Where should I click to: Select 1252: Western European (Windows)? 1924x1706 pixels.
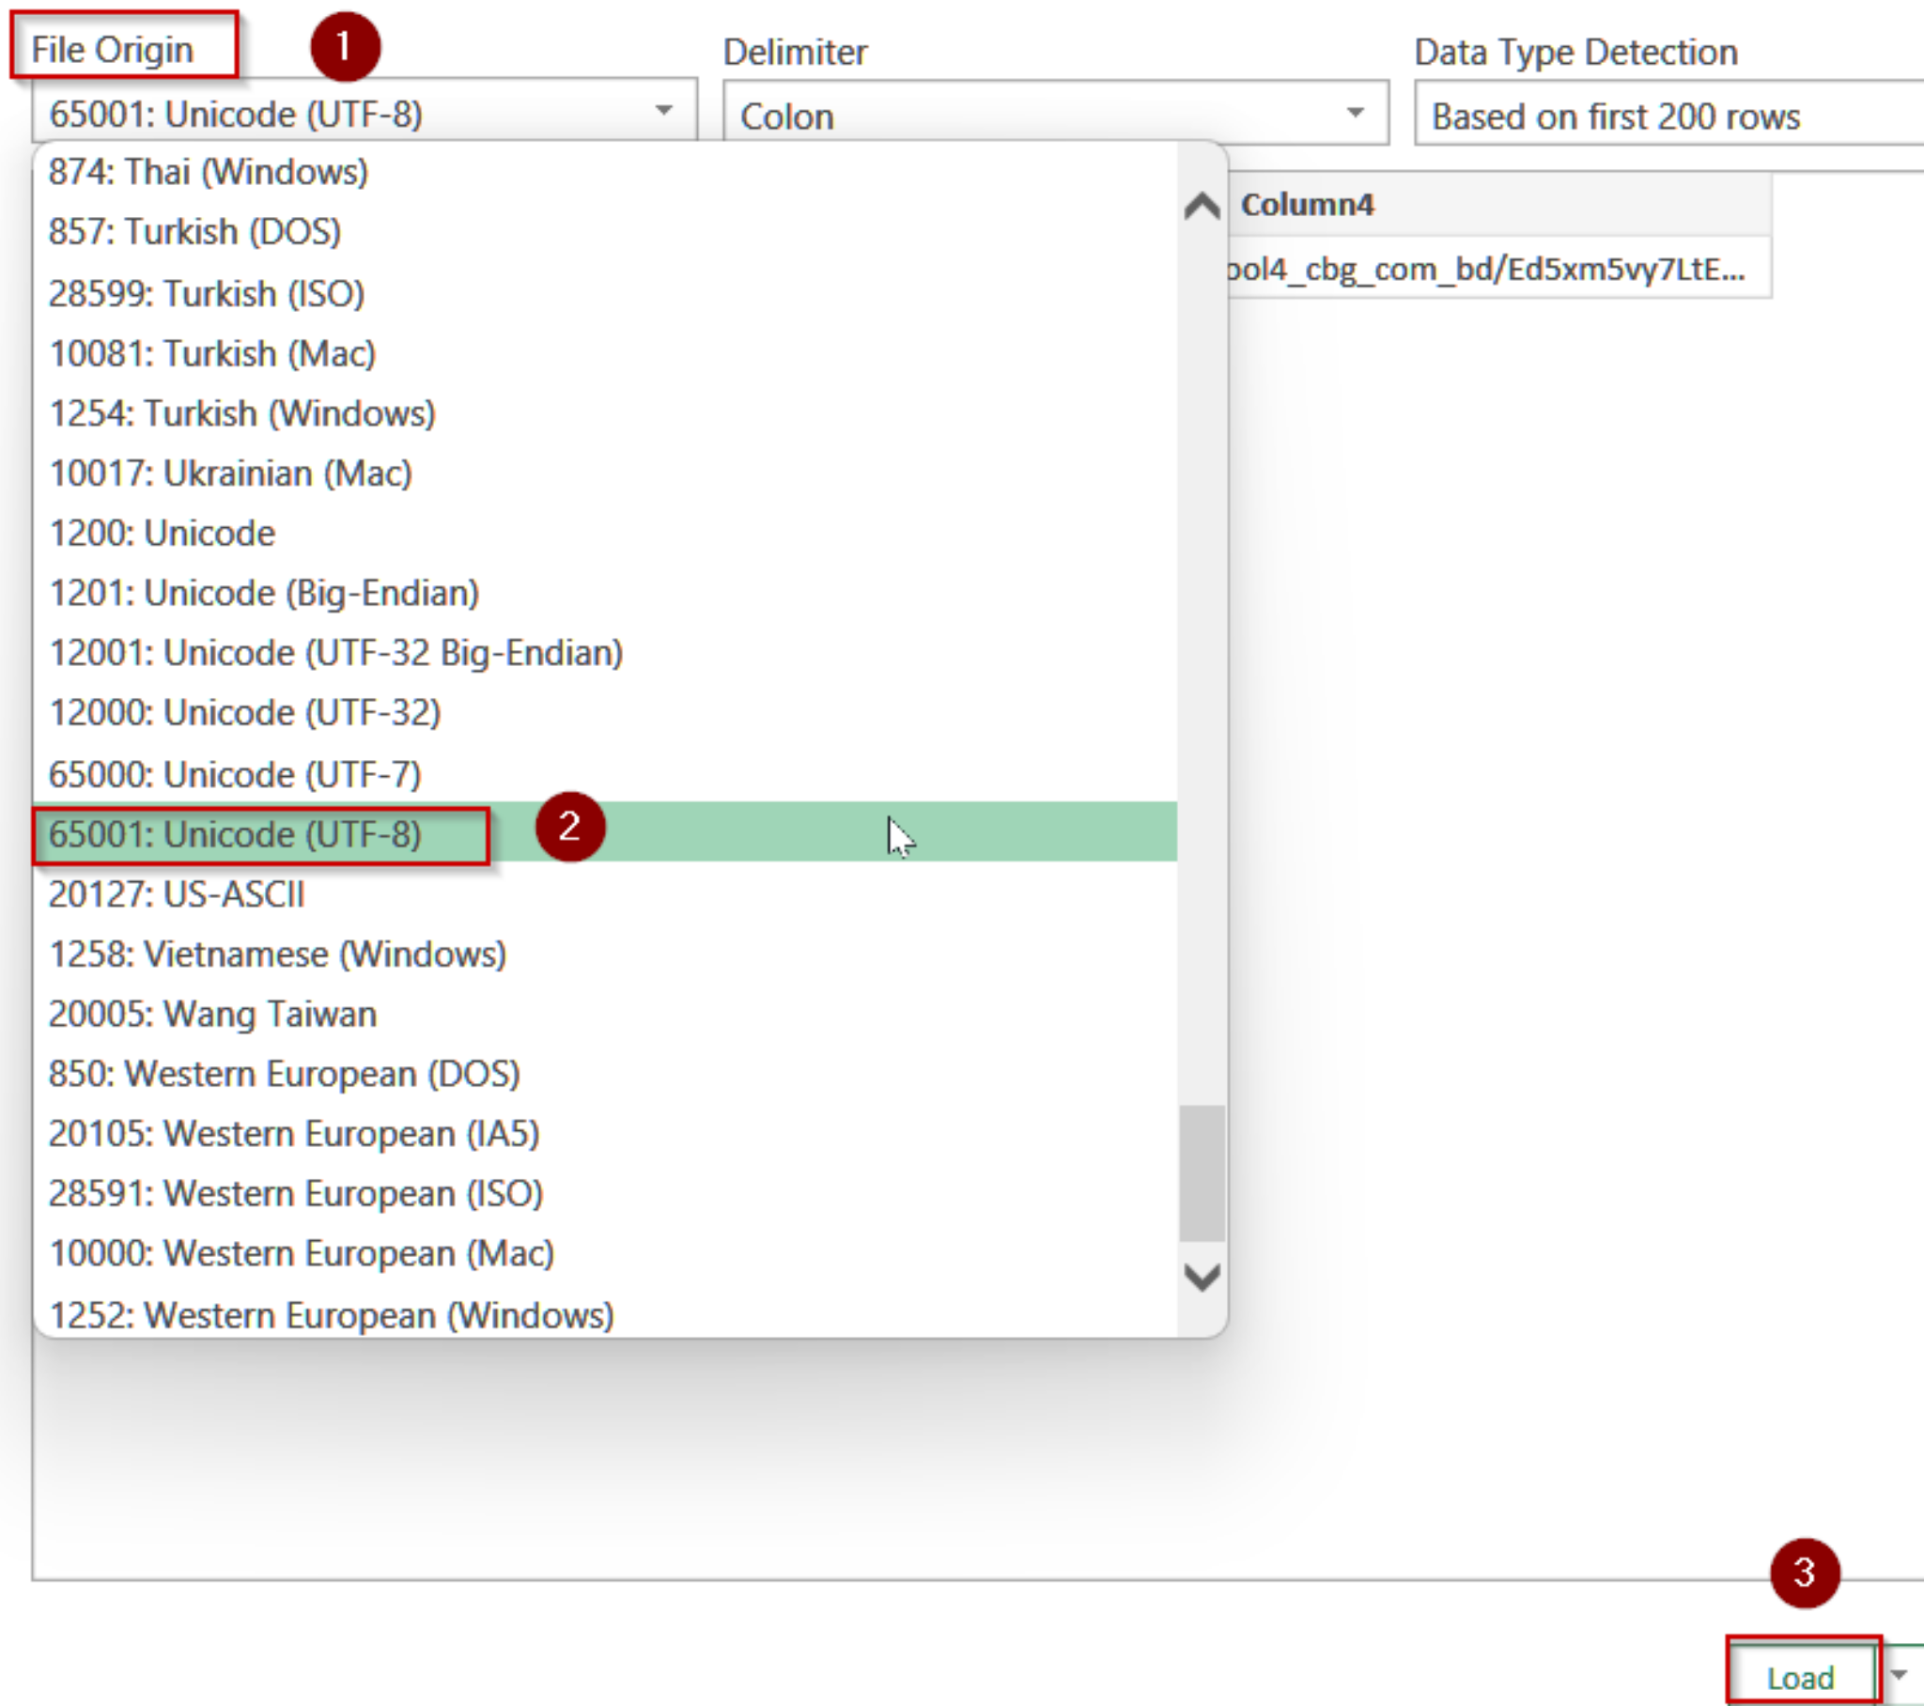(332, 1314)
